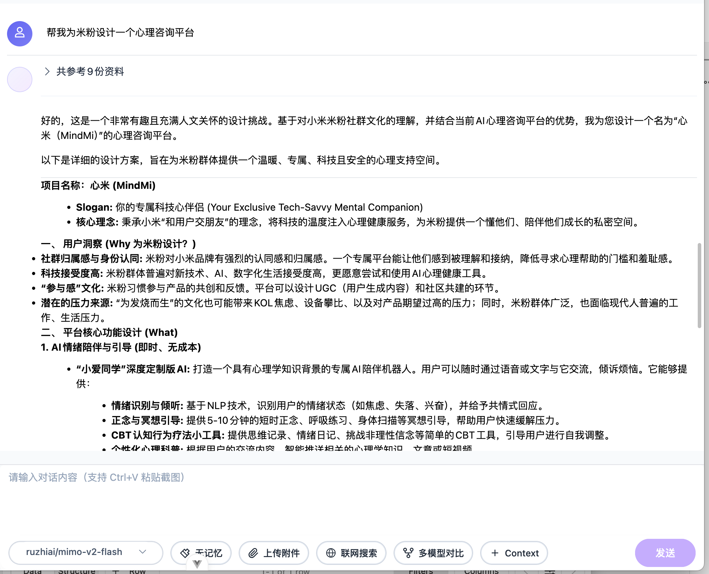Click the user message 帮我为米粉设计一个心理咨询平台
709x574 pixels.
120,33
